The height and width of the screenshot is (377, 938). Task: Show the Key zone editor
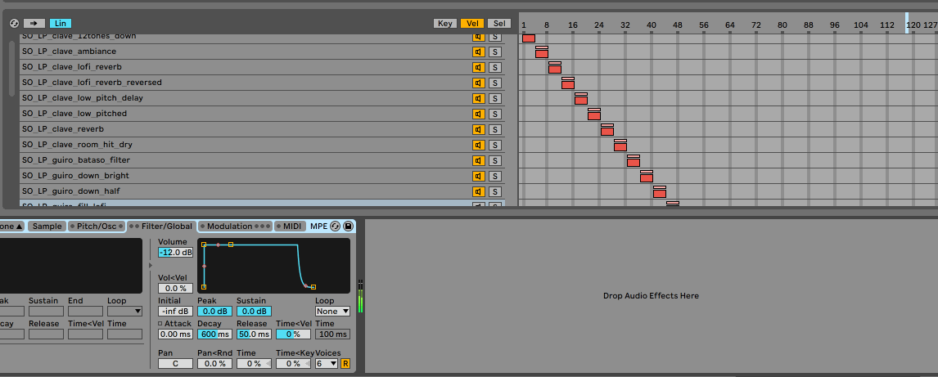(x=445, y=23)
